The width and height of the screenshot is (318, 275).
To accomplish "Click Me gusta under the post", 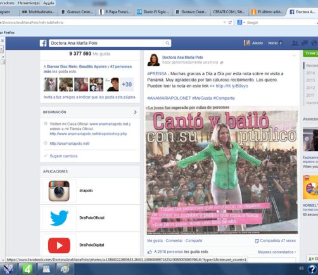I will (155, 241).
